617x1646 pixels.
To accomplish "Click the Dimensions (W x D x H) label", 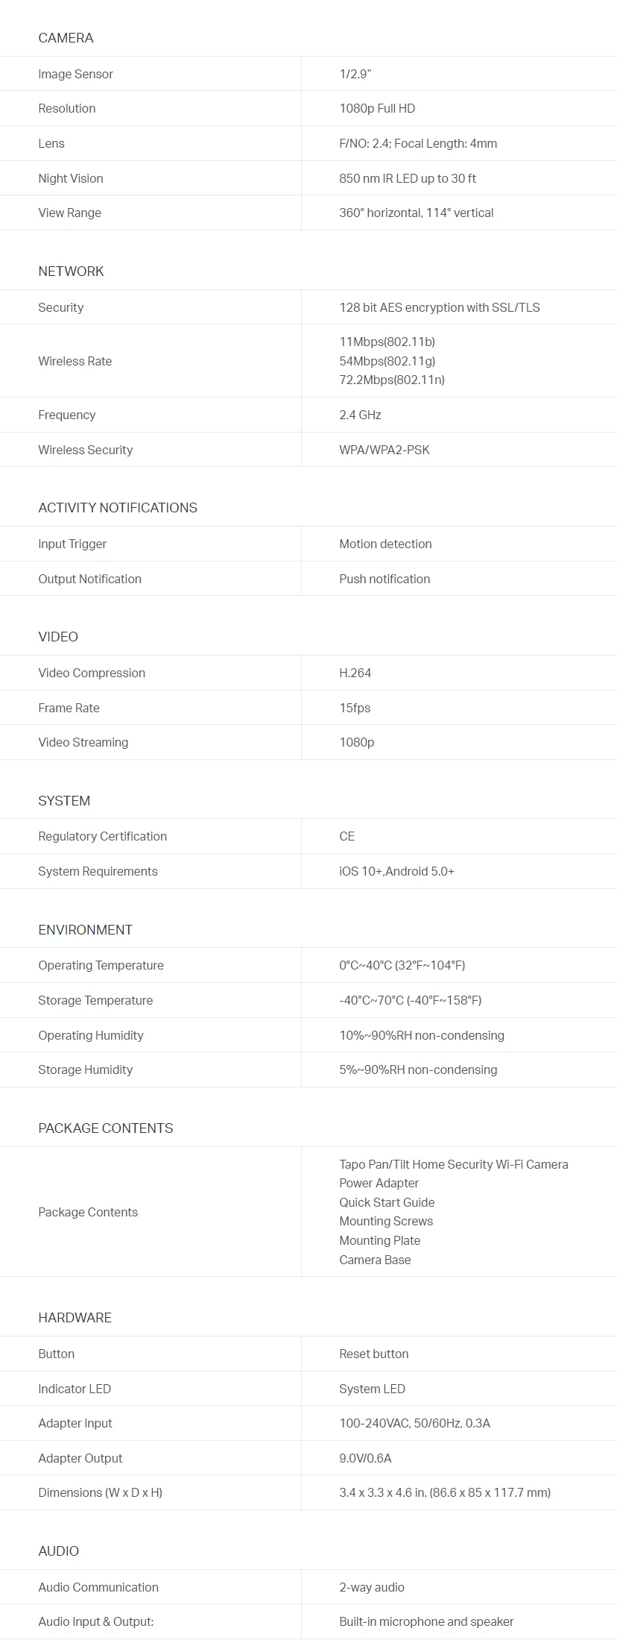I will 100,1492.
